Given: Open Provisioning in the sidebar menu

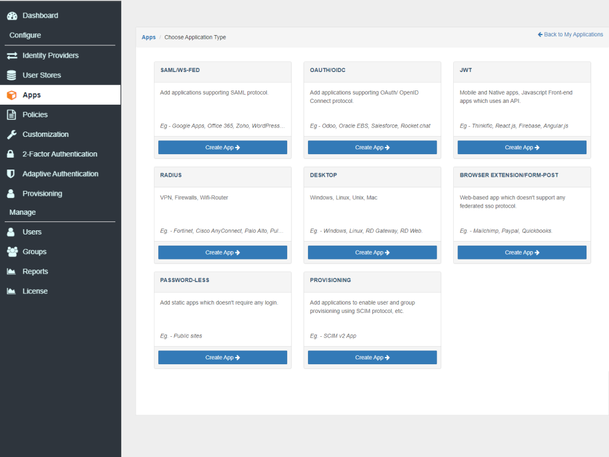Looking at the screenshot, I should click(x=42, y=193).
